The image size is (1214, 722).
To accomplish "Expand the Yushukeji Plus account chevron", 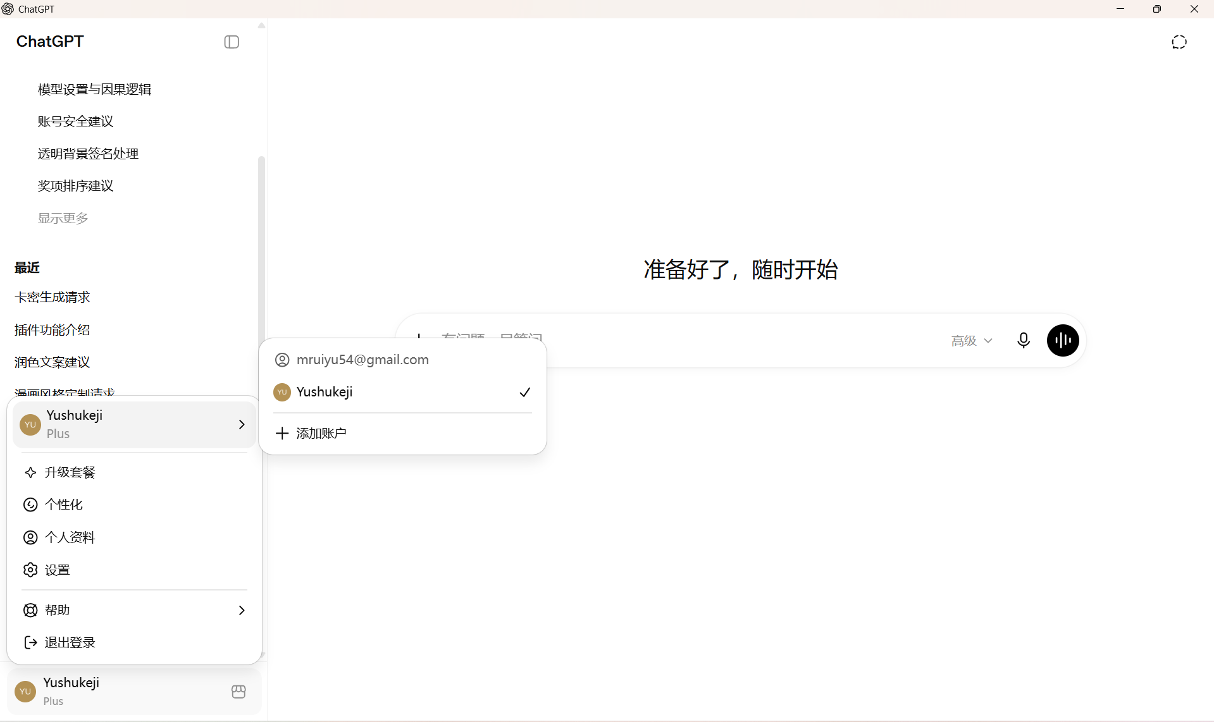I will (241, 424).
